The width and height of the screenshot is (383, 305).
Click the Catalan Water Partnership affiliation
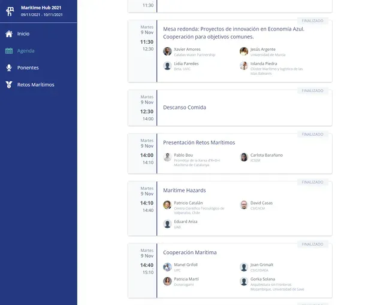point(195,55)
